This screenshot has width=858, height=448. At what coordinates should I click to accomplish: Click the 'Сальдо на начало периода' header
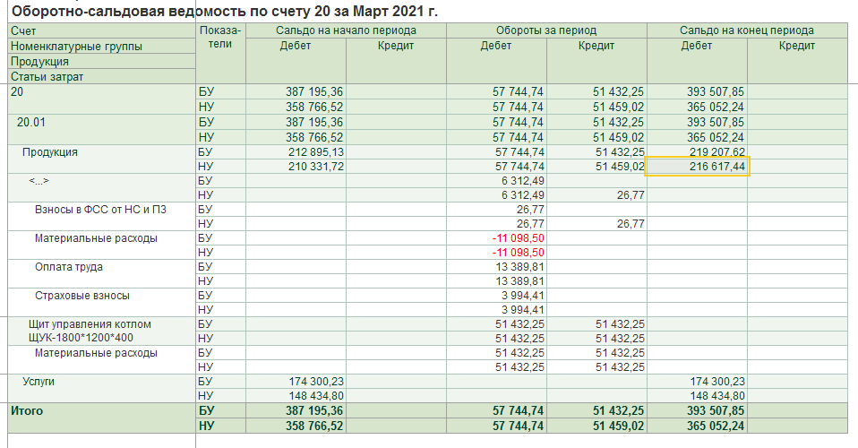tap(346, 30)
